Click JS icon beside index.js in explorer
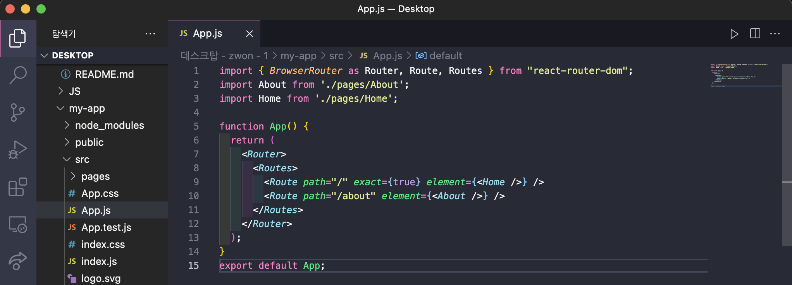 tap(72, 261)
